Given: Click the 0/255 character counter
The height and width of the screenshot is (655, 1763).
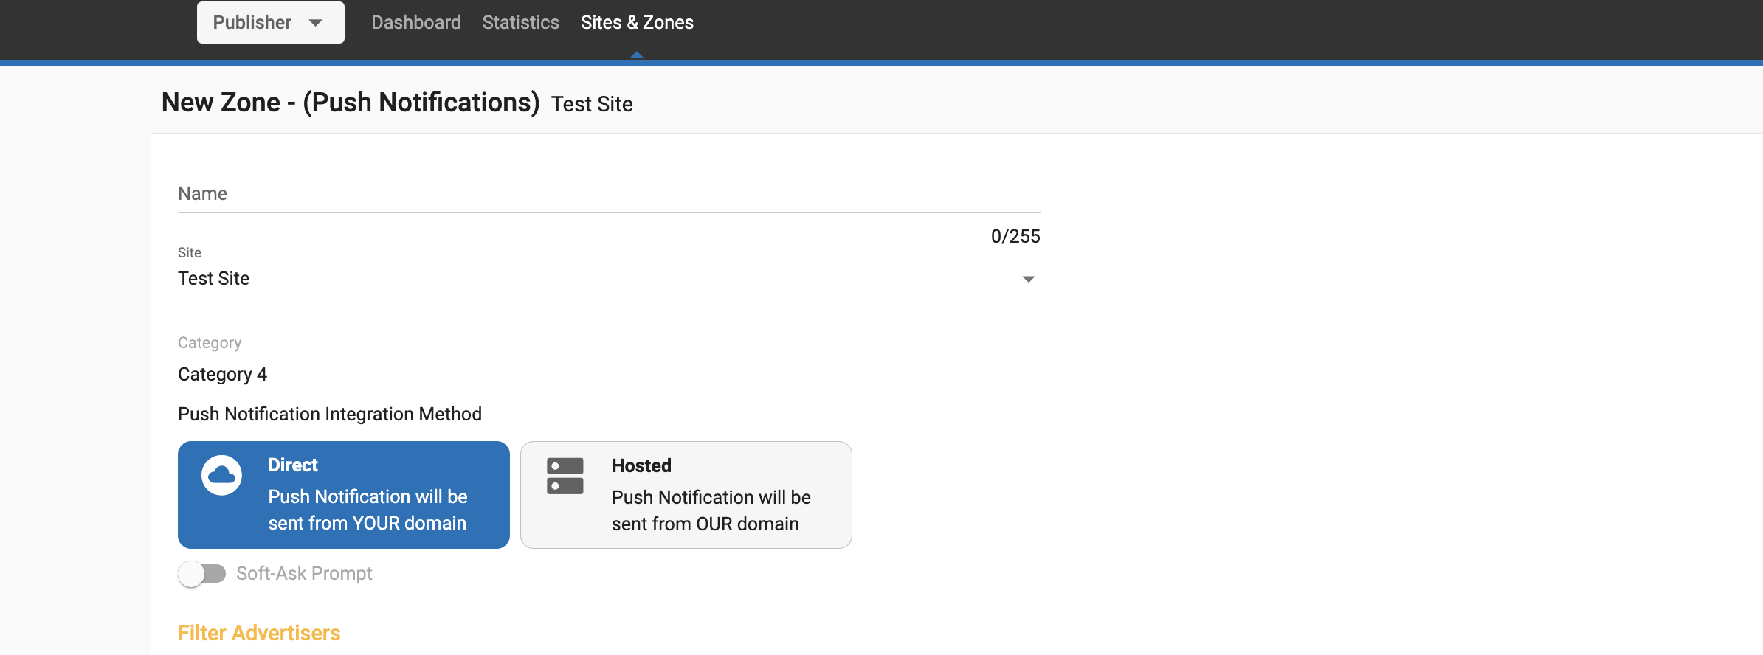Looking at the screenshot, I should (x=1015, y=237).
